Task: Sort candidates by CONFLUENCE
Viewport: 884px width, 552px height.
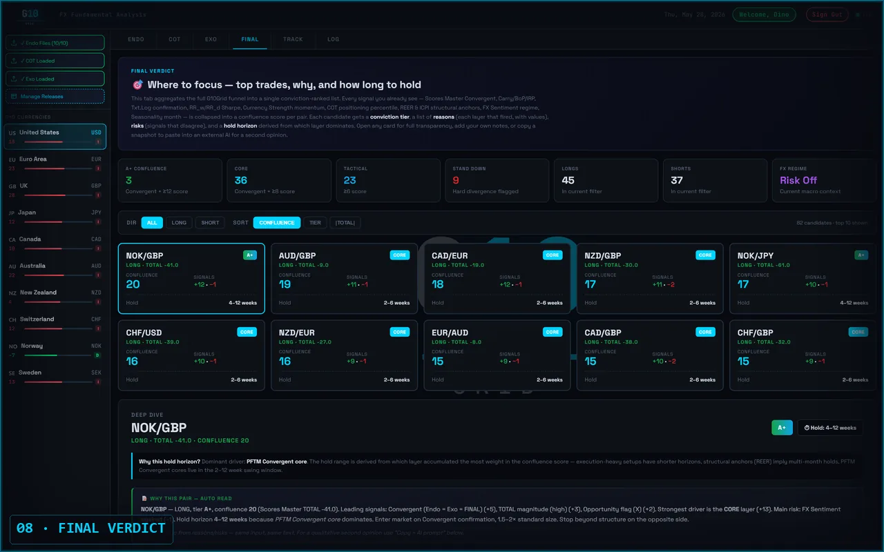Action: pos(277,222)
